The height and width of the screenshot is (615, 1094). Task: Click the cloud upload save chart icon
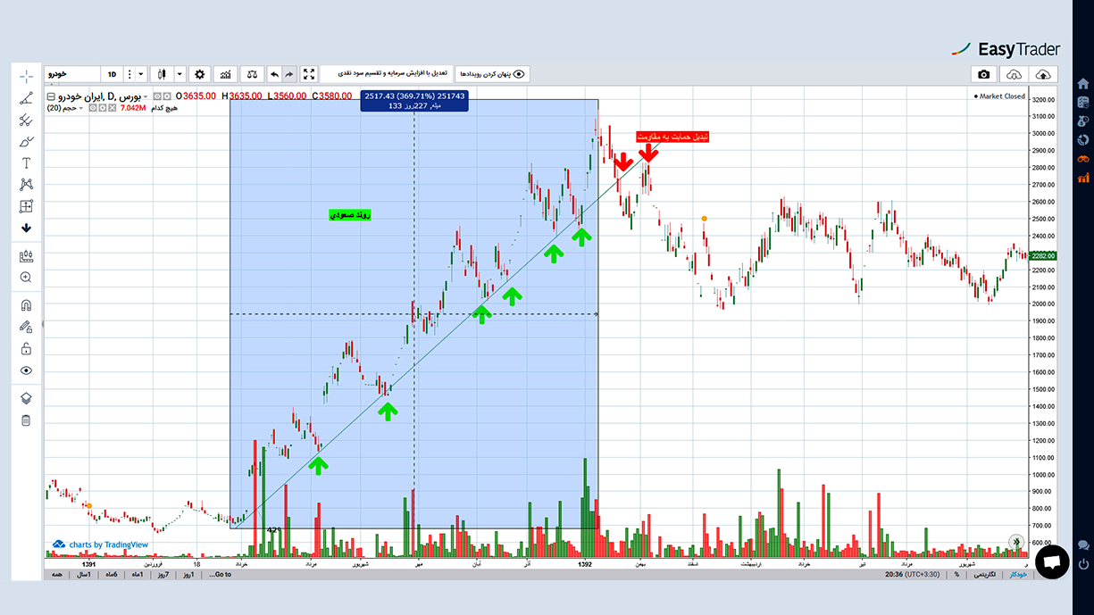(1043, 74)
